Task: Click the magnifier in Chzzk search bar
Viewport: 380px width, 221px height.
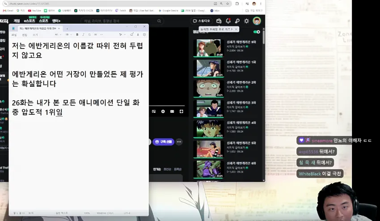Action: click(159, 21)
